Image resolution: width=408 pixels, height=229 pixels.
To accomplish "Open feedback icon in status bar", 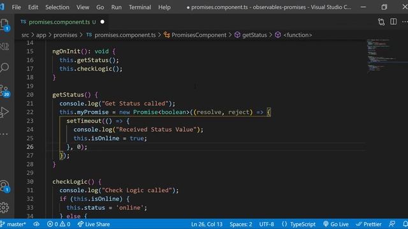I will (392, 224).
